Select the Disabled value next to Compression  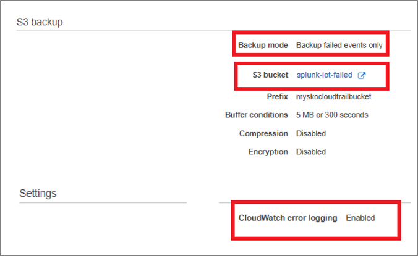311,133
